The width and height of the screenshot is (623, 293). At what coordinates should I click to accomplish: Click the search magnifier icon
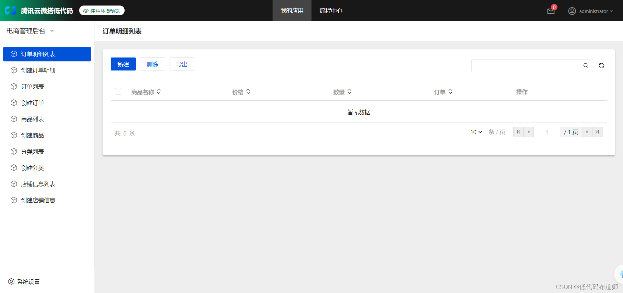[x=586, y=66]
